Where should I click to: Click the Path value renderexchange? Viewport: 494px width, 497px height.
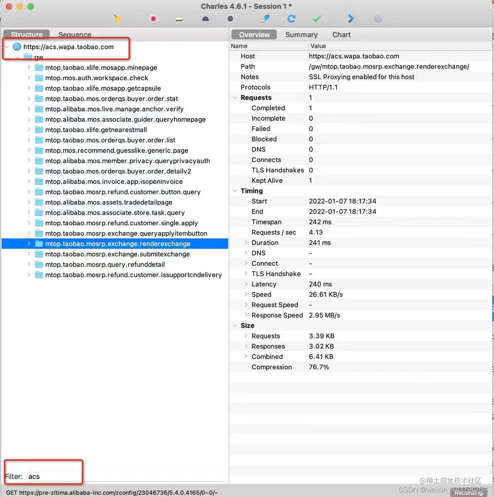[x=389, y=66]
